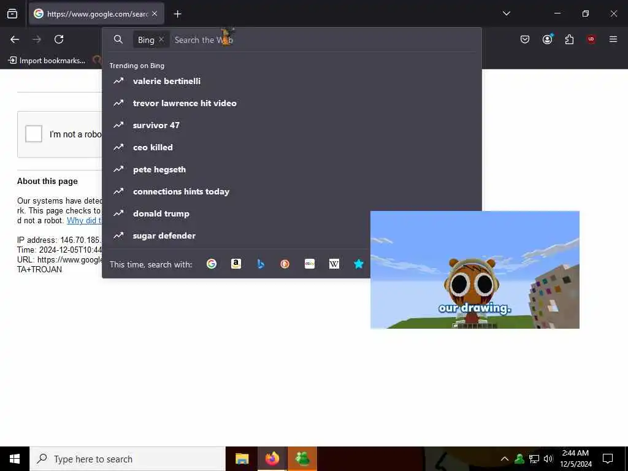Open the uBlock Origin extension icon
The height and width of the screenshot is (471, 628).
click(x=591, y=39)
